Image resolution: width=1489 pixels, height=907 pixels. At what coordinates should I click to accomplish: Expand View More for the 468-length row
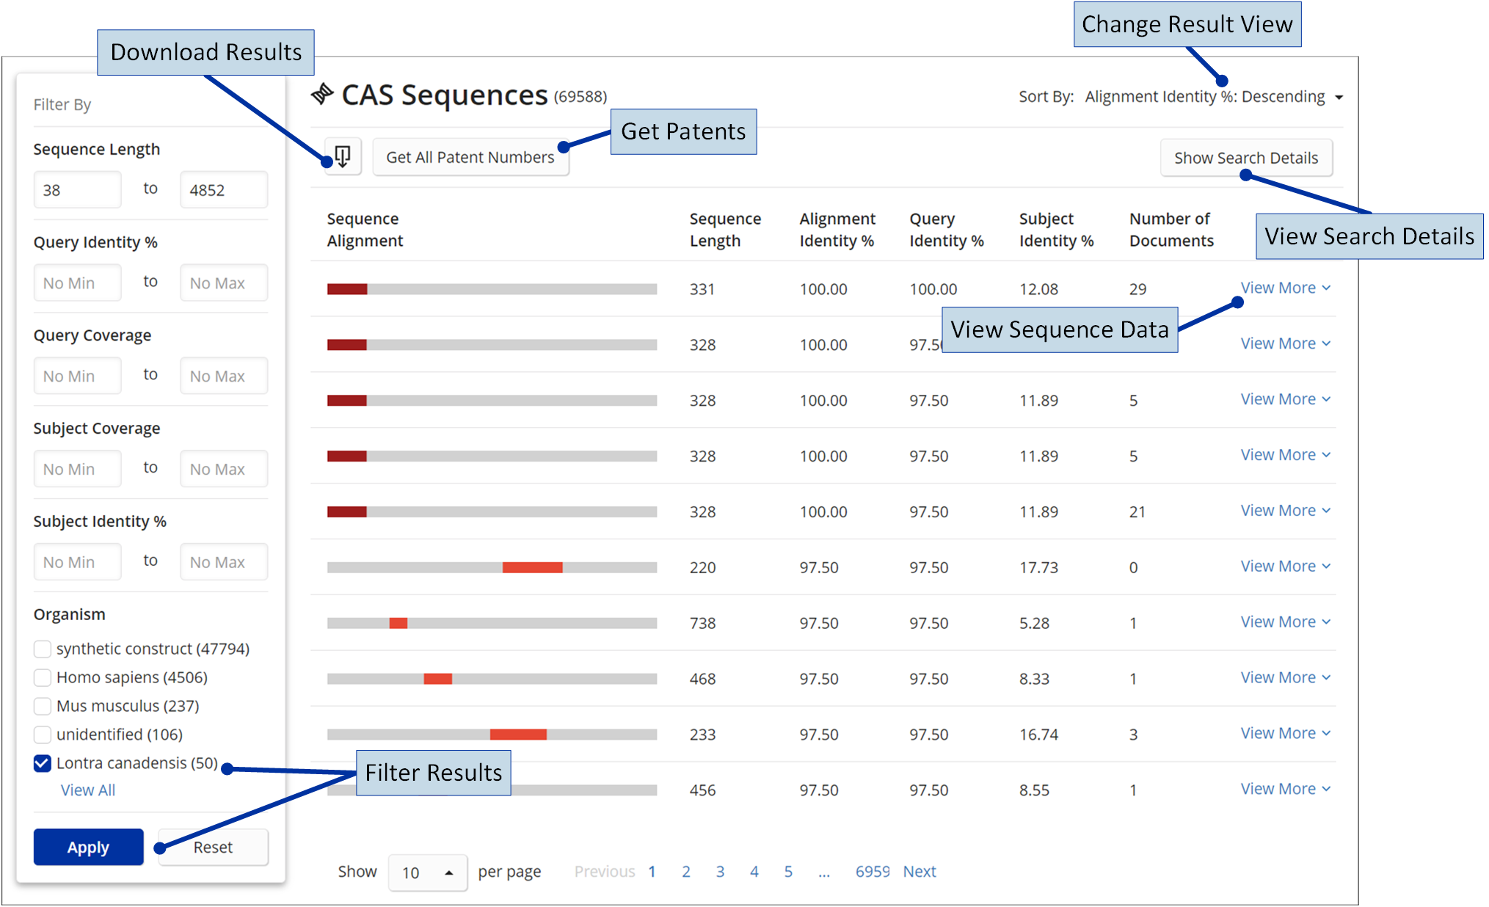1285,678
